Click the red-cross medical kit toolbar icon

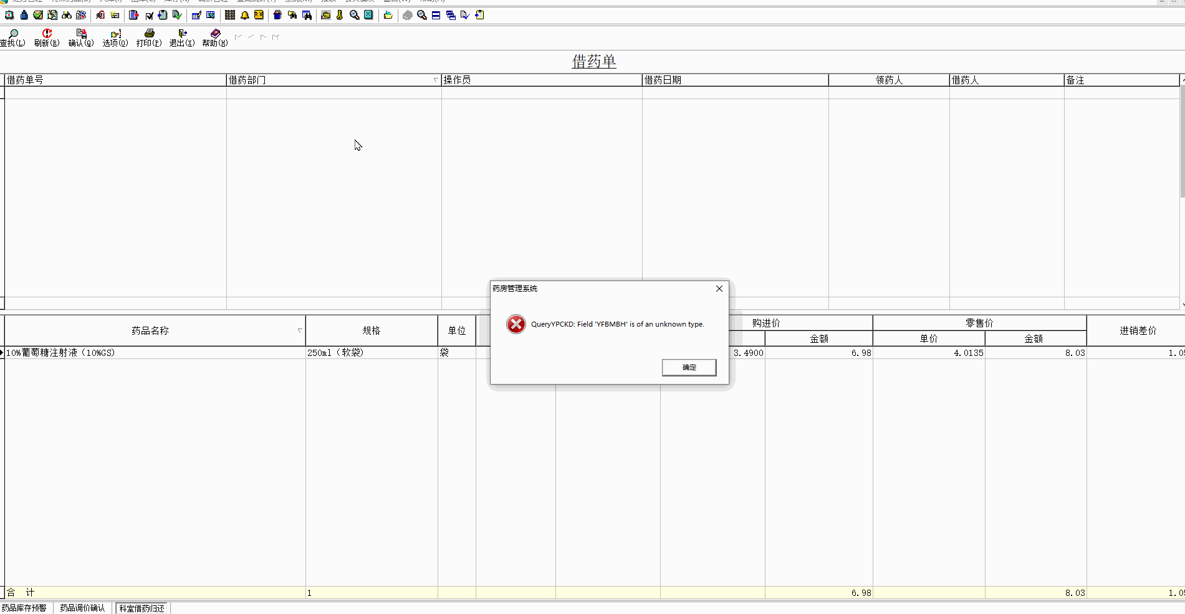9,15
